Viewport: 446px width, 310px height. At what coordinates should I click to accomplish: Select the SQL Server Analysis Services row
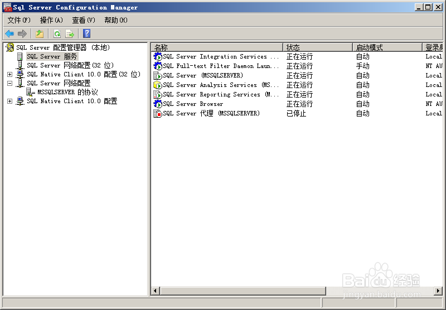click(x=297, y=85)
